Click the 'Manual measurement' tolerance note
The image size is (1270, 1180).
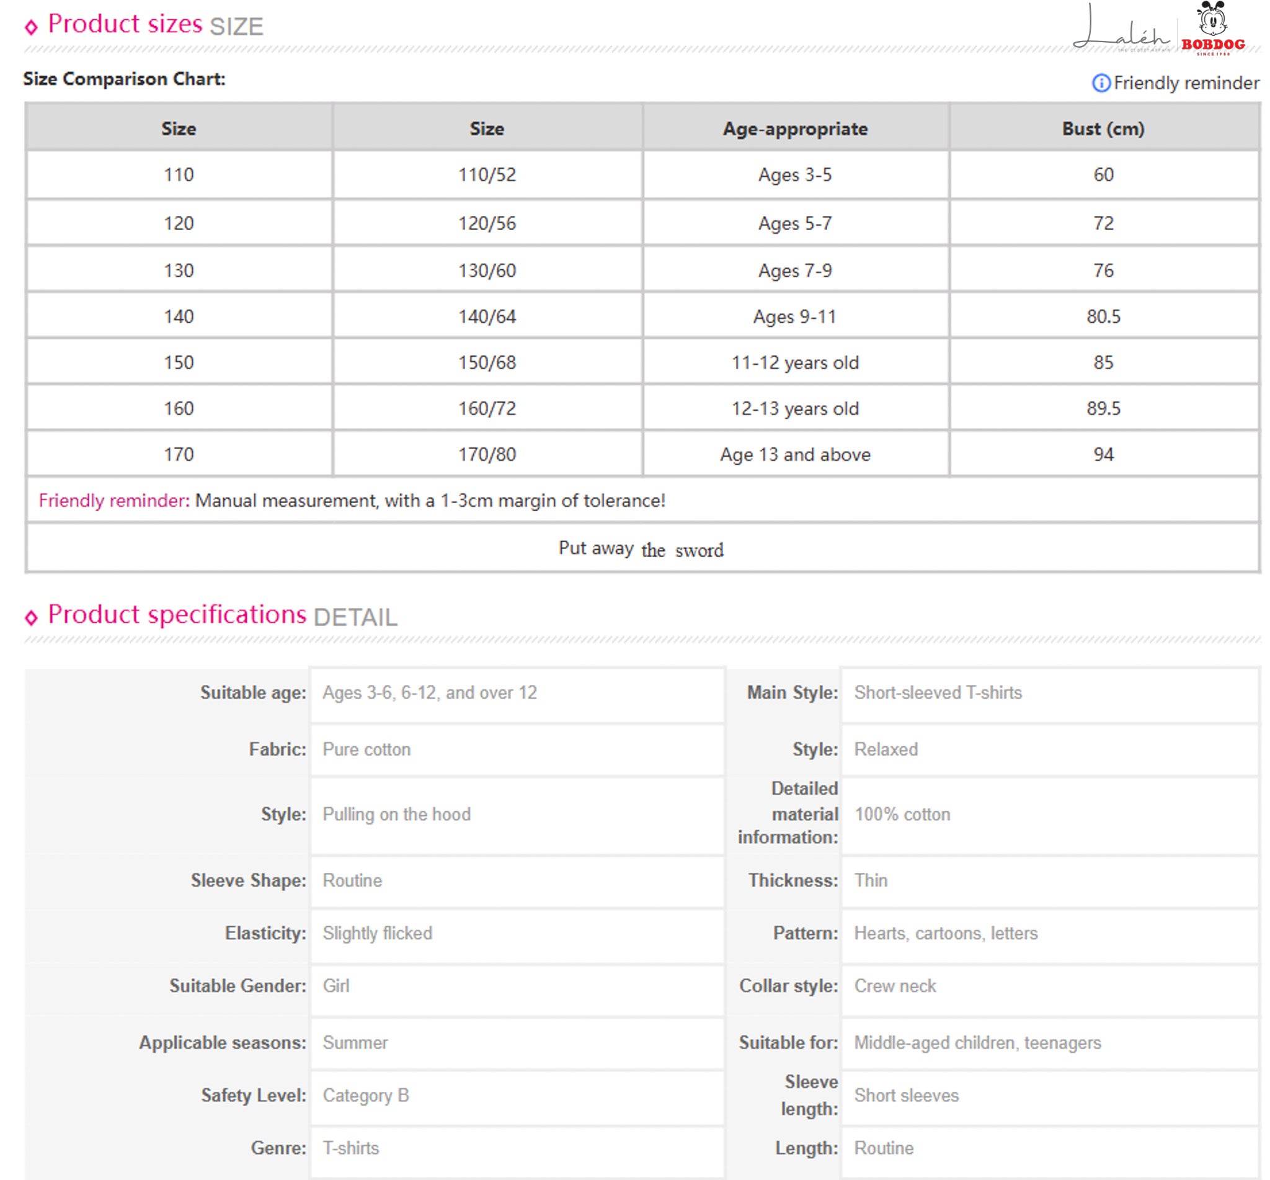point(430,500)
